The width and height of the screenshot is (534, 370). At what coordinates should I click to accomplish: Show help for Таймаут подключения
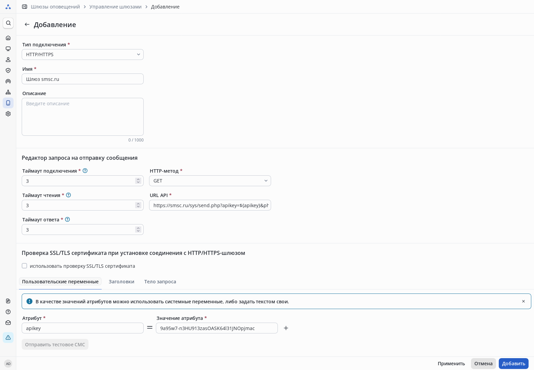tap(85, 171)
